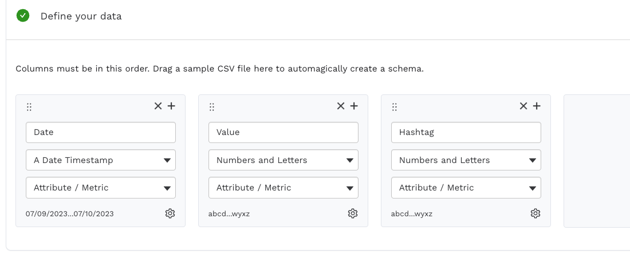Click the drag handle on Value column
The image size is (630, 254).
click(212, 107)
